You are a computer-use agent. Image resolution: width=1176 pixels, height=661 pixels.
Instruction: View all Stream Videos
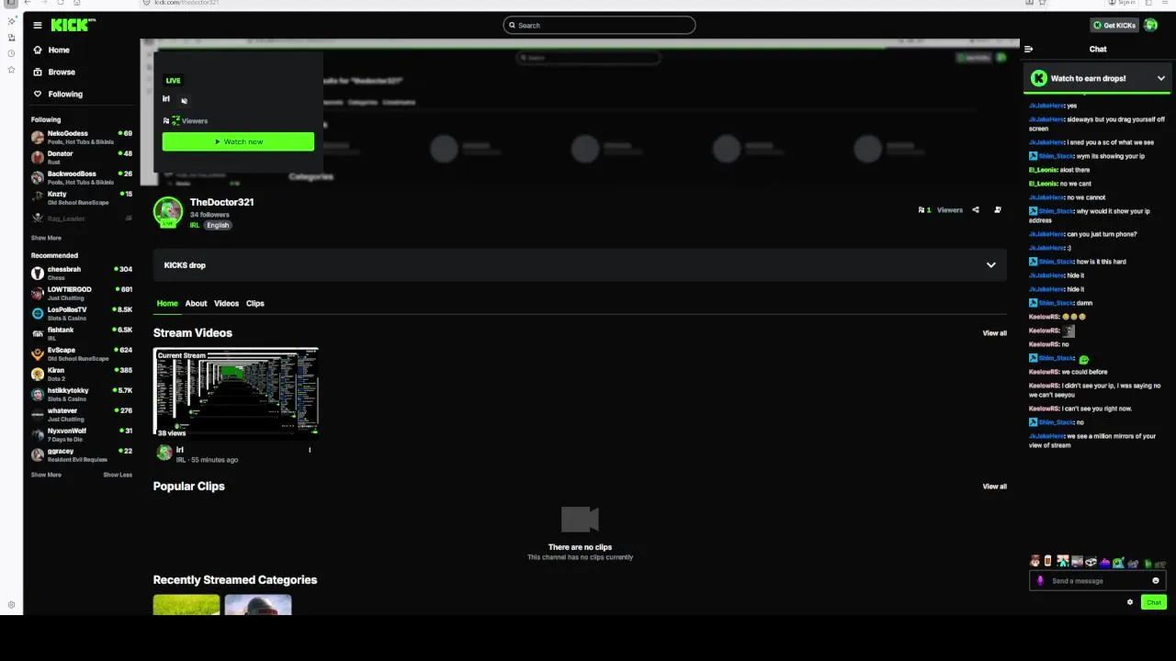coord(994,333)
